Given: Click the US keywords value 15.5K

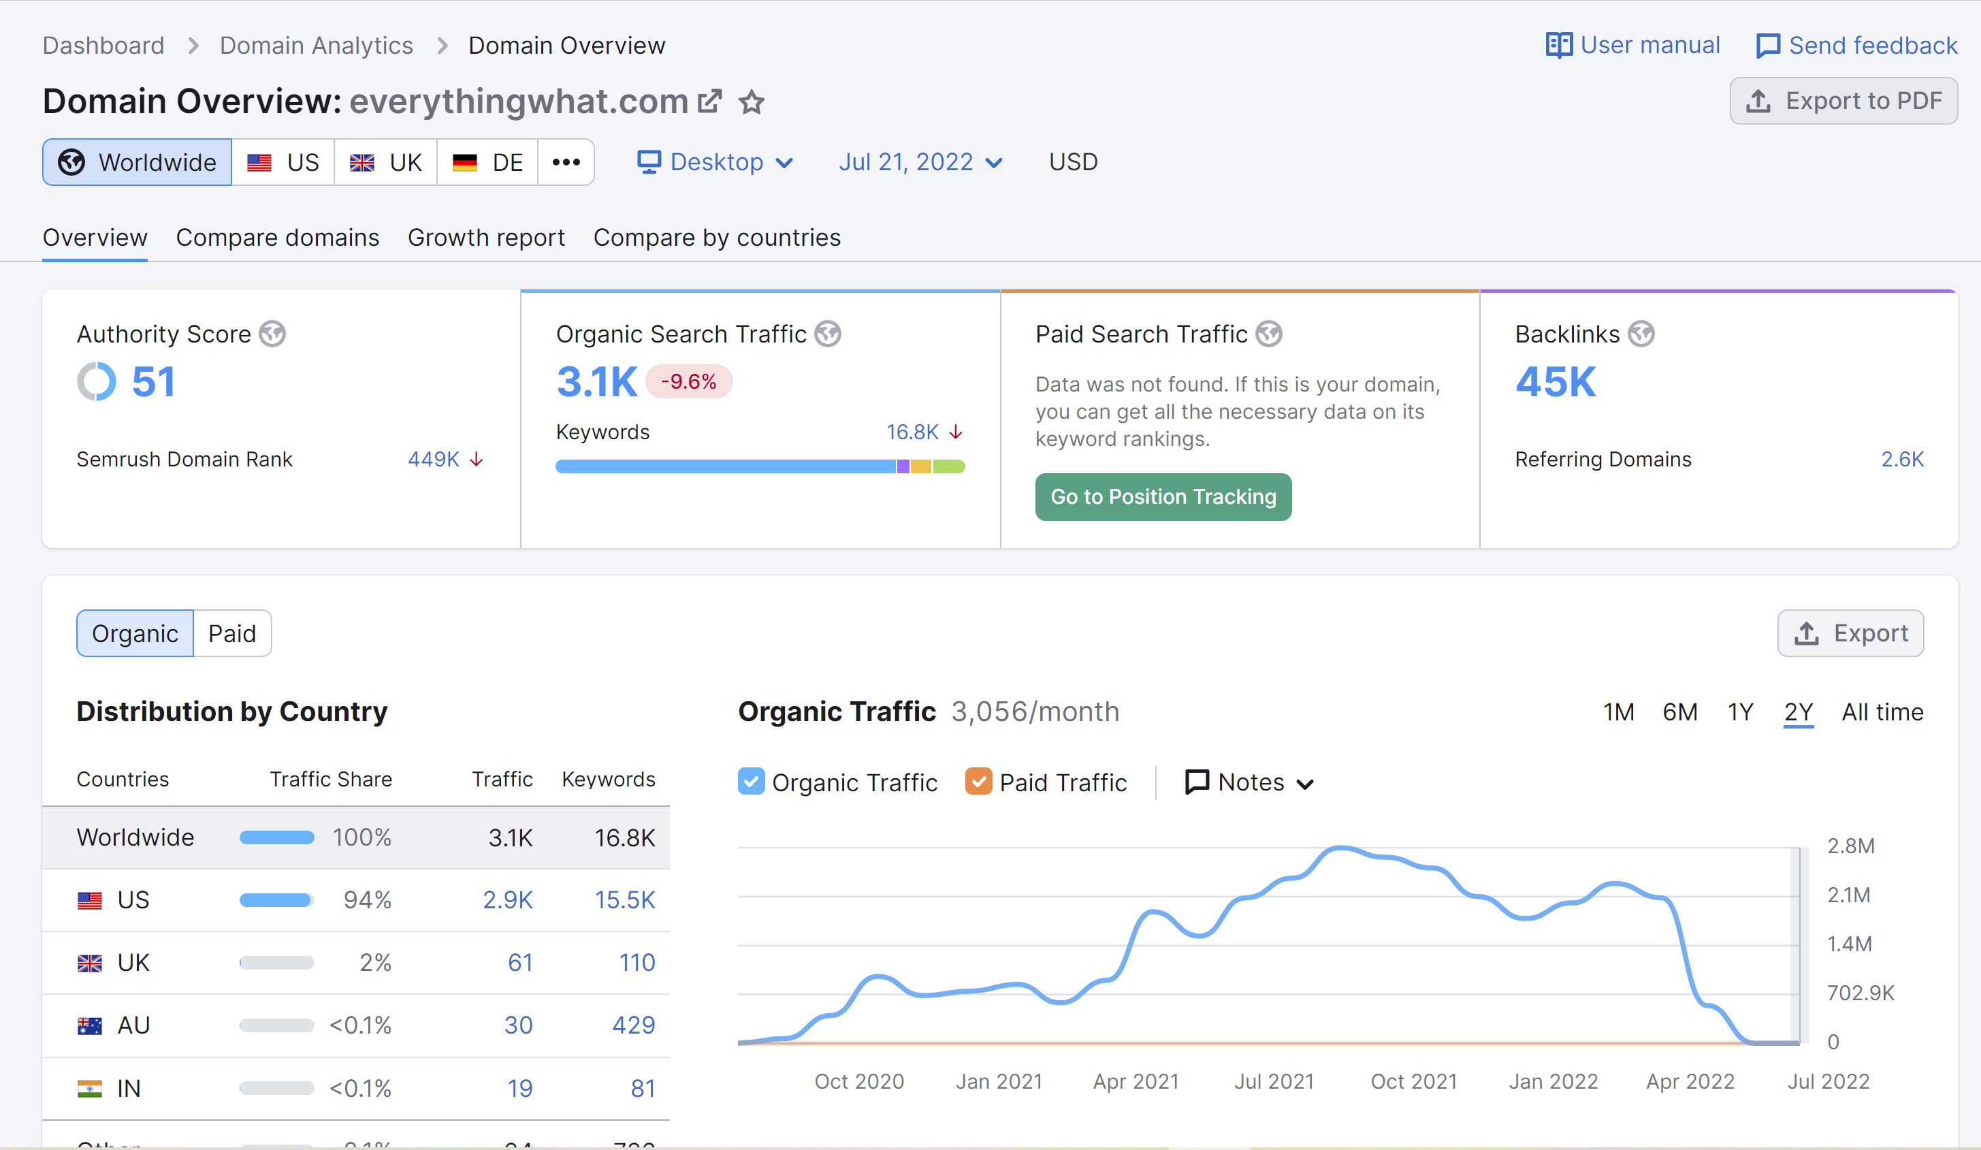Looking at the screenshot, I should [x=625, y=900].
